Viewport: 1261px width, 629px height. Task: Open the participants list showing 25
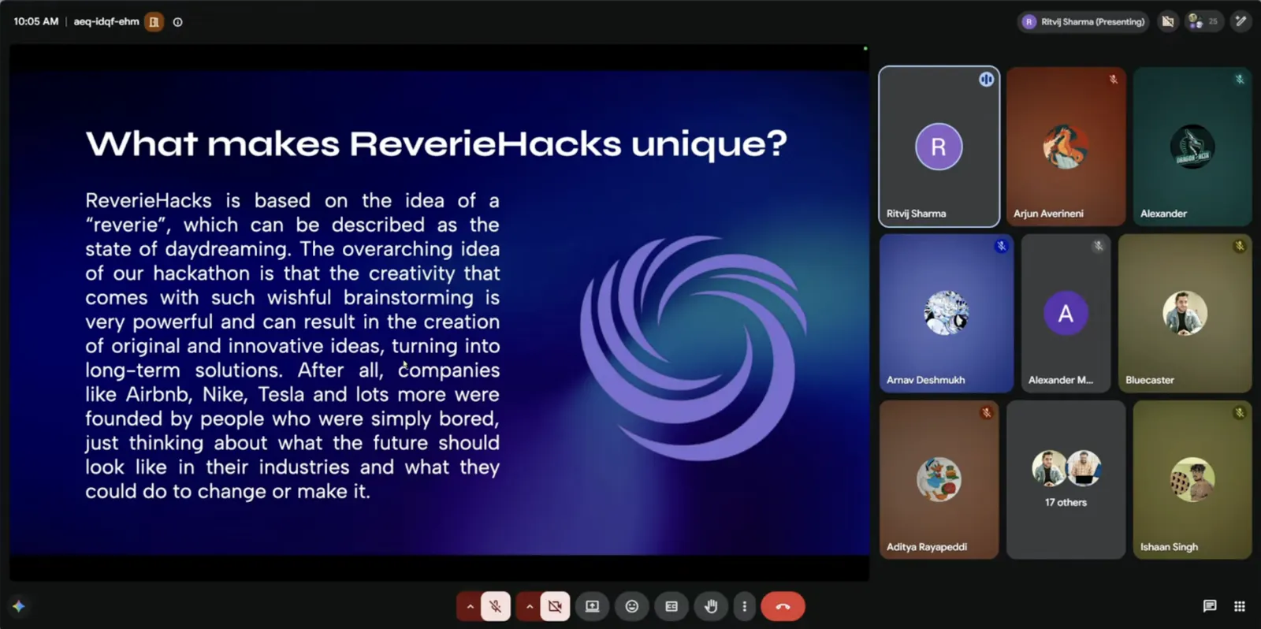(1203, 22)
